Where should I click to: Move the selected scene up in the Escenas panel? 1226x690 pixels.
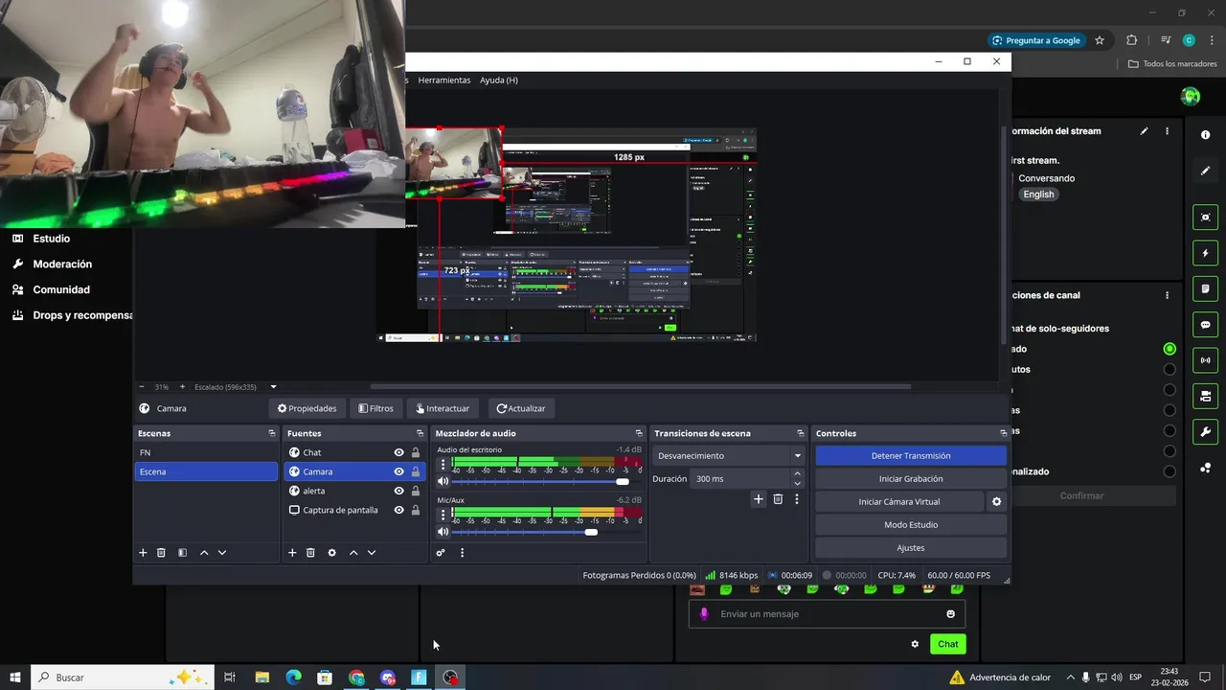coord(204,553)
